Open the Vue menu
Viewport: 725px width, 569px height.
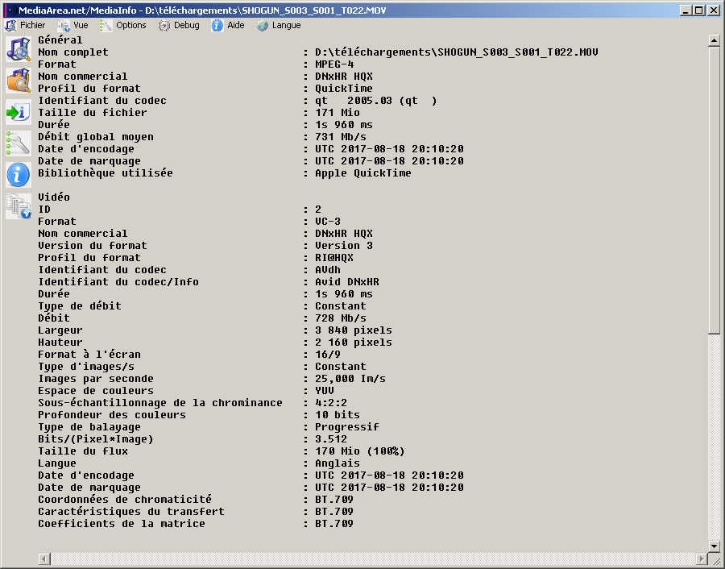(x=73, y=26)
